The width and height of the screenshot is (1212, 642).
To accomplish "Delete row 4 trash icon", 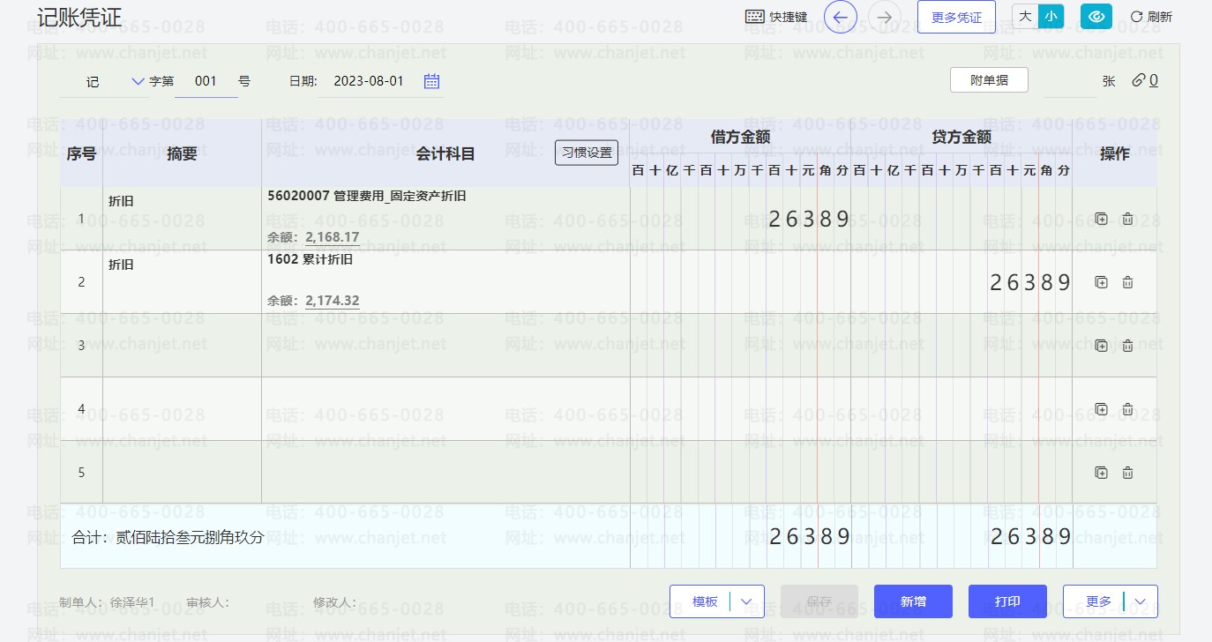I will (1127, 409).
